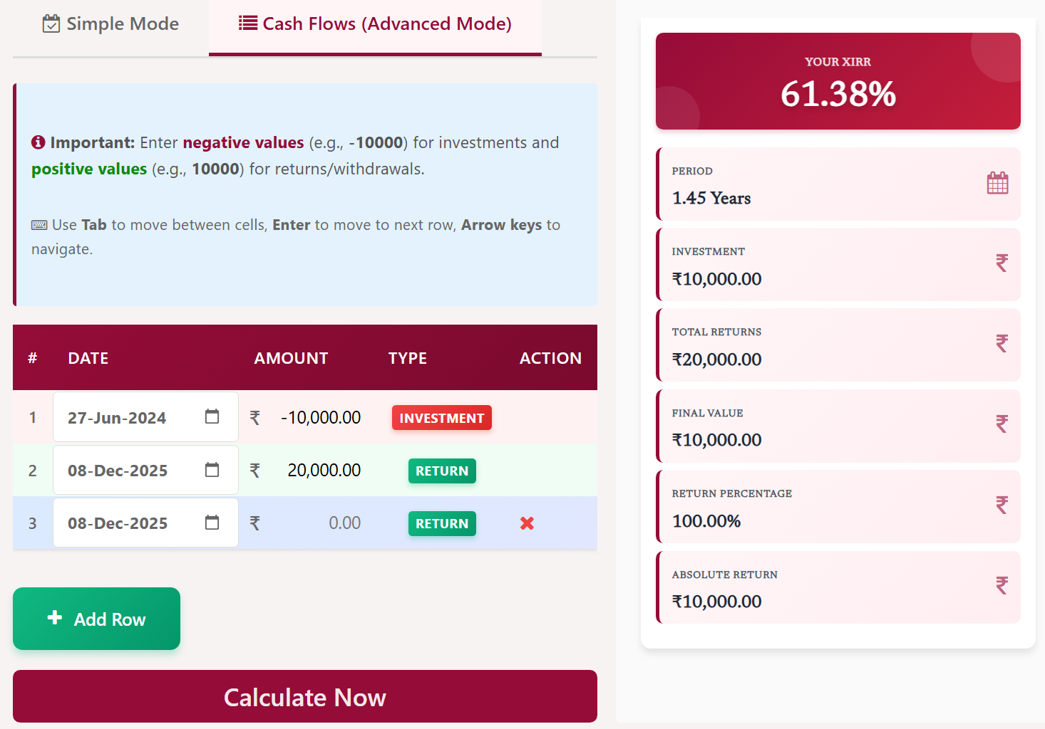The image size is (1045, 729).
Task: Click rupee icon in Investment card
Action: click(x=1002, y=263)
